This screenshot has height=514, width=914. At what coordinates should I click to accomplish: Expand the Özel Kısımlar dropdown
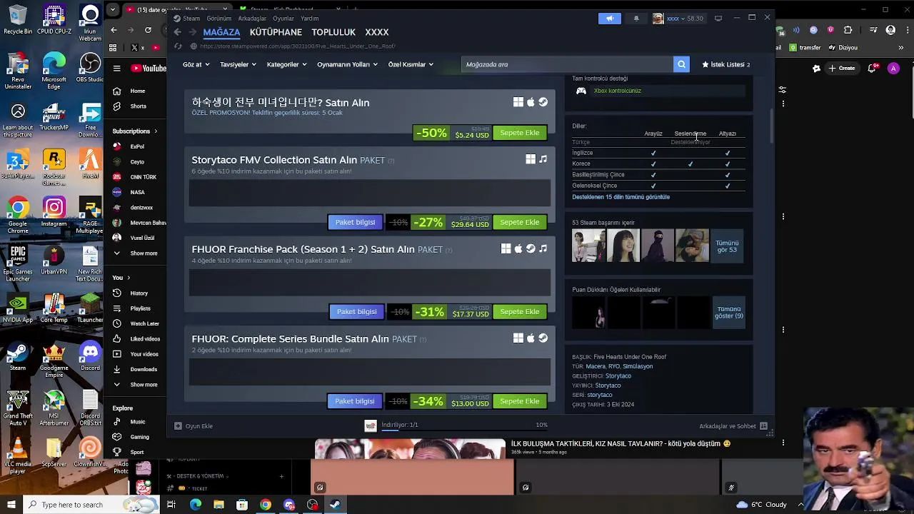pos(411,64)
